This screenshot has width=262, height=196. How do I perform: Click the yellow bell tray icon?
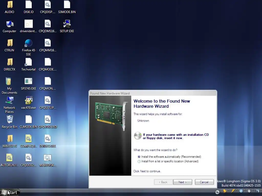(x=225, y=191)
